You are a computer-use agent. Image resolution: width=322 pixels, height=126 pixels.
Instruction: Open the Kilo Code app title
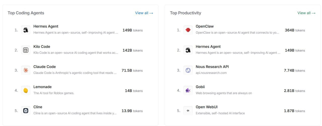[42, 47]
